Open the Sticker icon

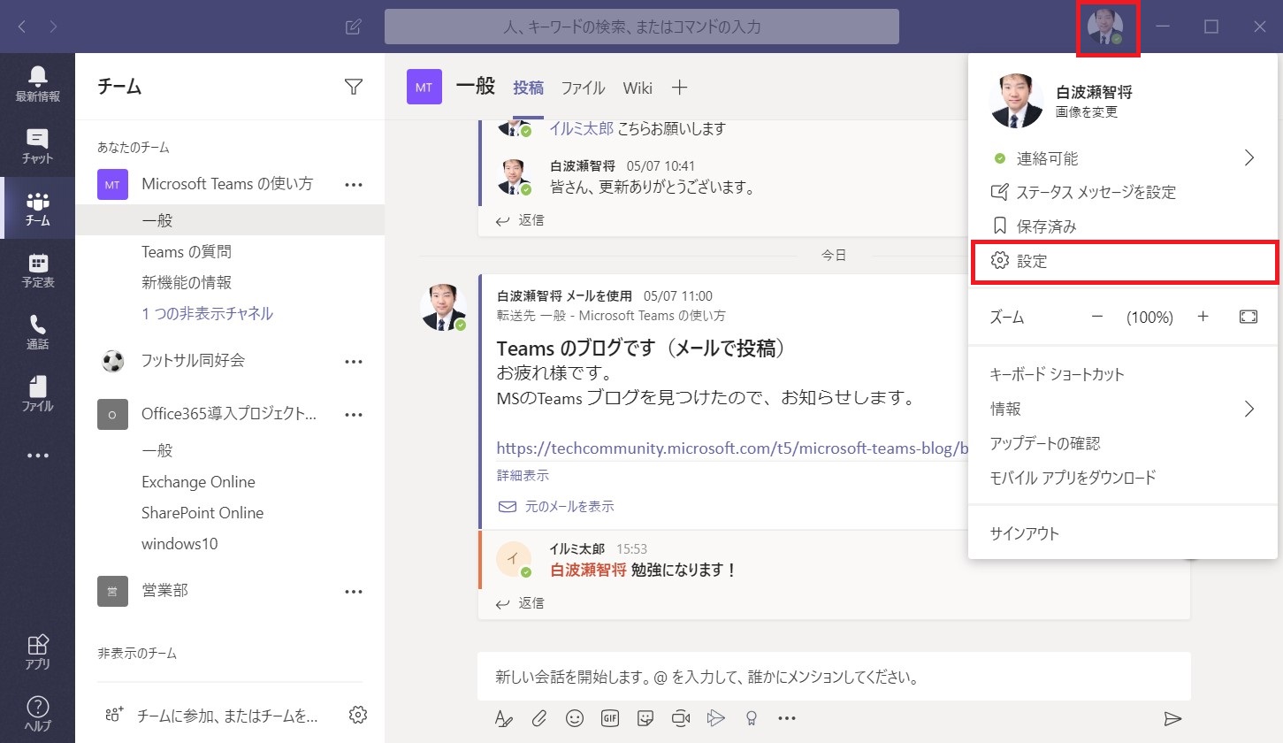point(645,718)
